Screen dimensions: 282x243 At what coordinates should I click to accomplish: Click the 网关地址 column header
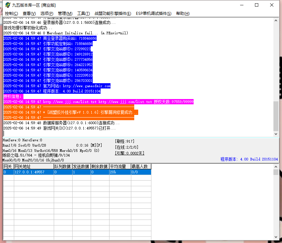34,166
